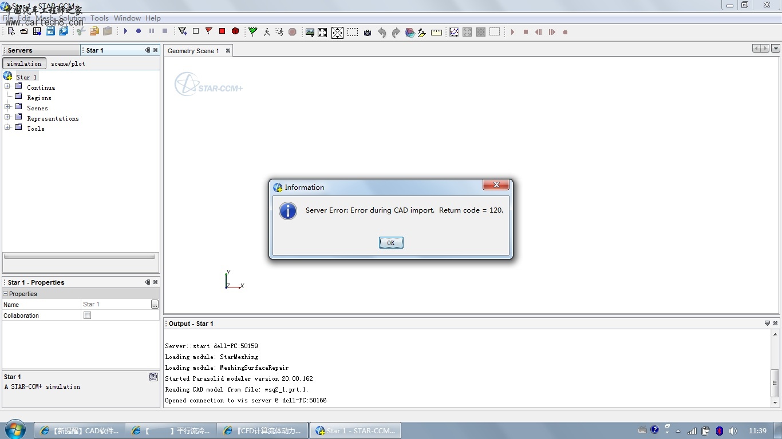Viewport: 782px width, 439px height.
Task: Expand the Tools tree node
Action: 7,128
